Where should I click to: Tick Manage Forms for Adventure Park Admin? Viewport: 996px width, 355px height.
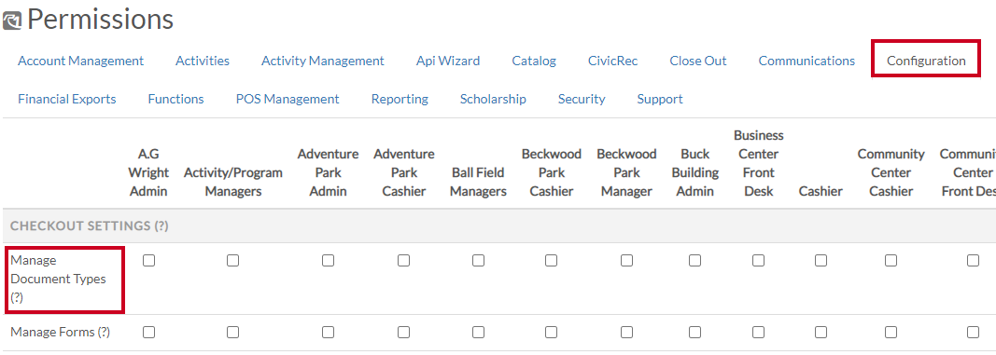(328, 333)
